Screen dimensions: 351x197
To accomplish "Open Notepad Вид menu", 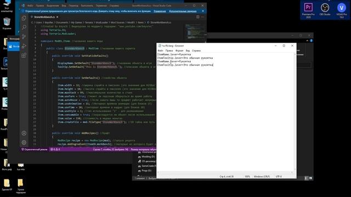I will point(188,51).
